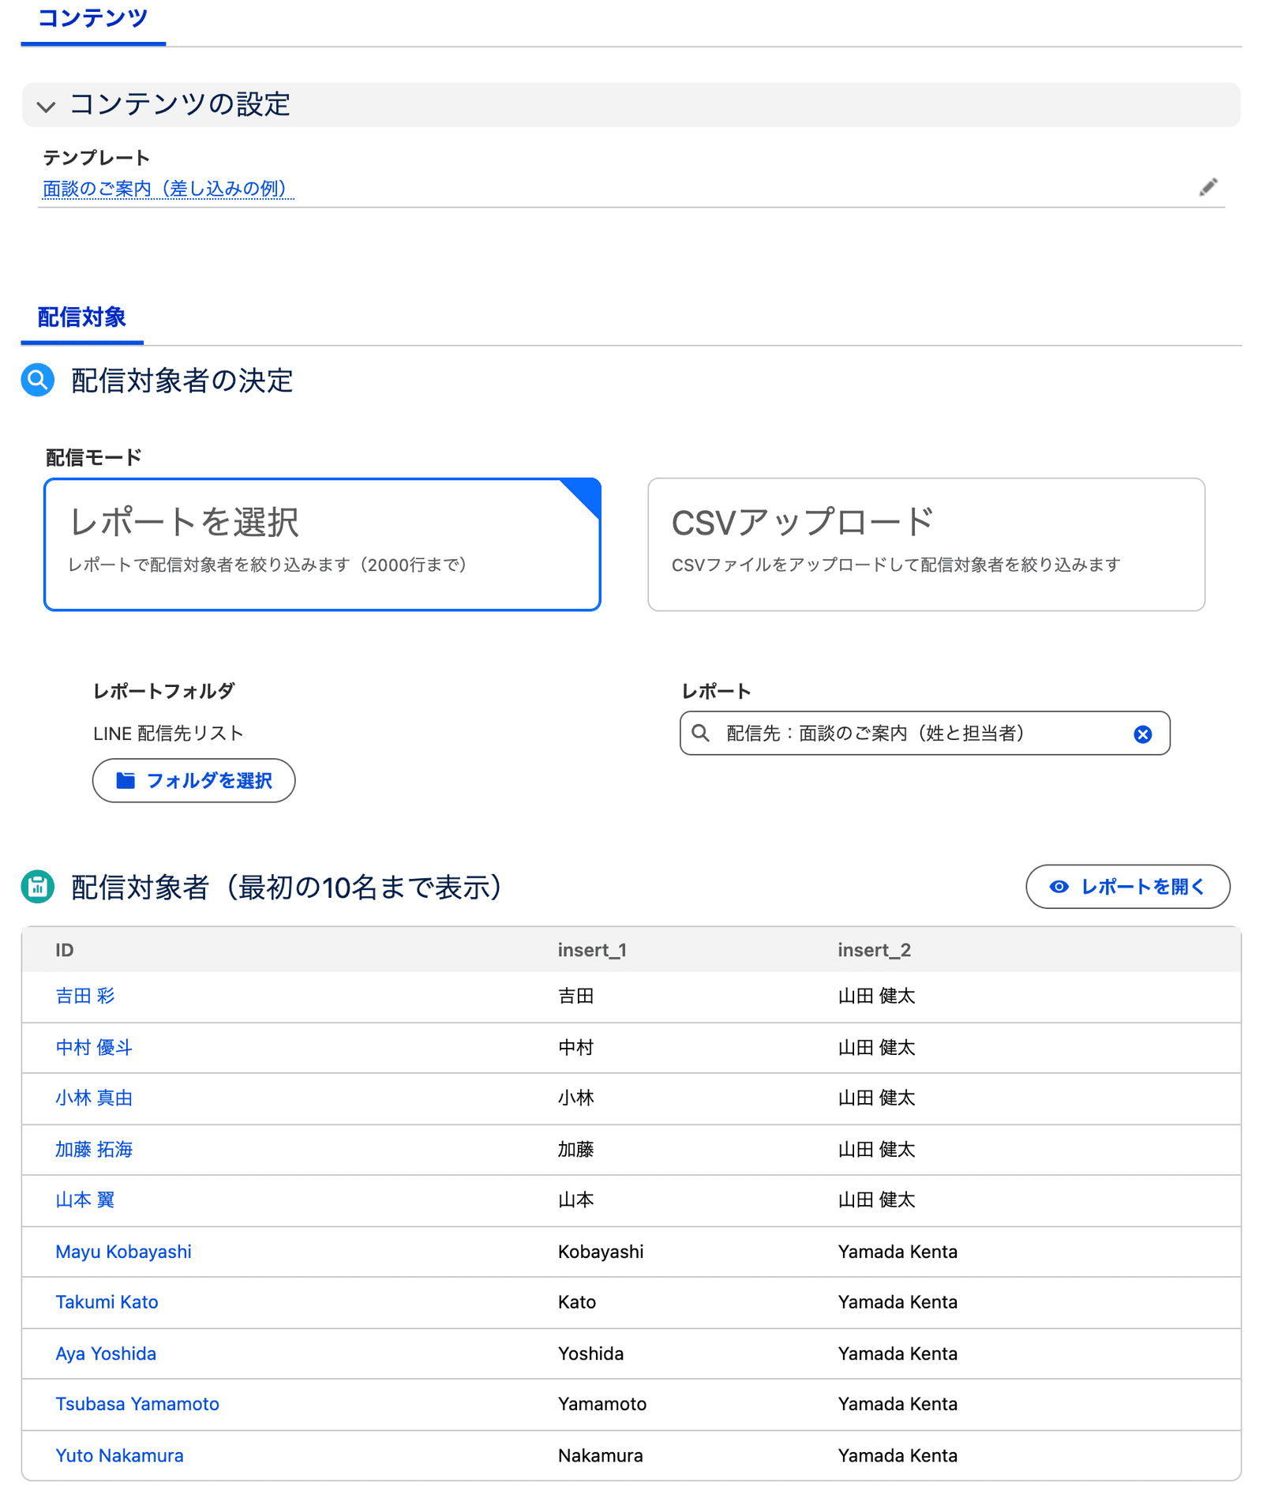Click the Kobayashi cell in insert_1
The image size is (1263, 1494).
(x=601, y=1252)
